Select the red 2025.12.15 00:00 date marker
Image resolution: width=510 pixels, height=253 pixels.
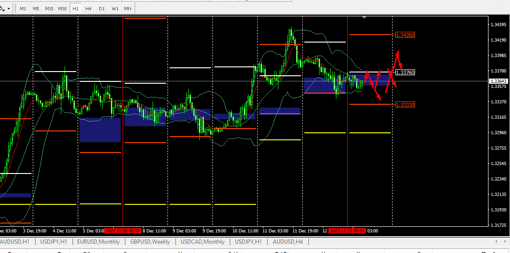(347, 231)
